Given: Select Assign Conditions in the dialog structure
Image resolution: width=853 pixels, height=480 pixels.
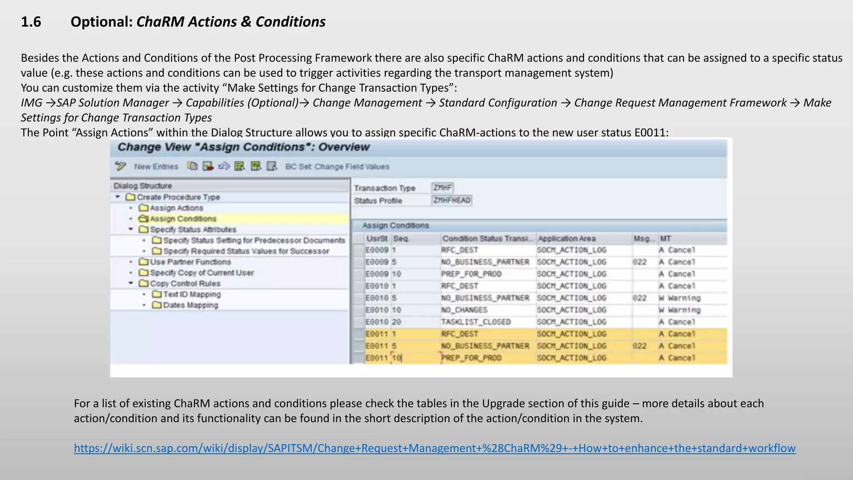Looking at the screenshot, I should point(183,219).
